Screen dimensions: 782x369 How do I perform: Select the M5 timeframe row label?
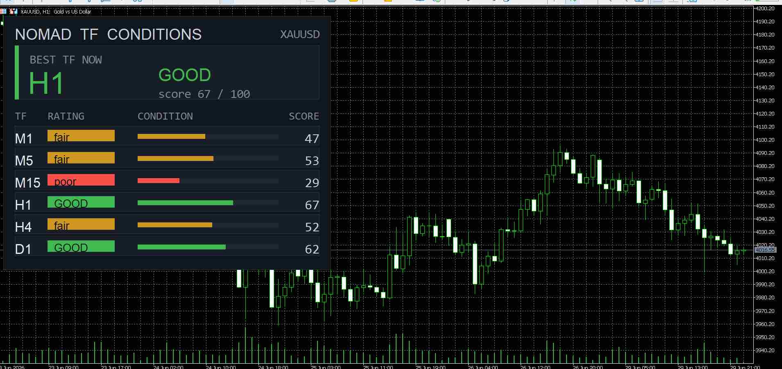24,161
